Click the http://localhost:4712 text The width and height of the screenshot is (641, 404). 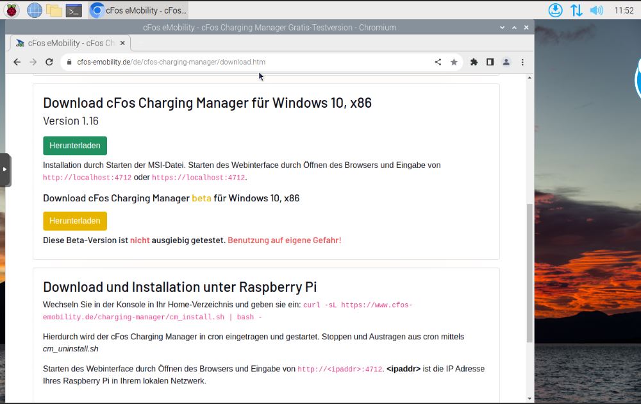(x=87, y=178)
